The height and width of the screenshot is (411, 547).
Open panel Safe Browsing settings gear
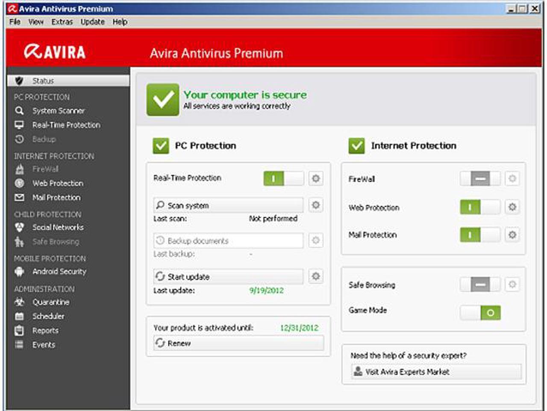[512, 284]
